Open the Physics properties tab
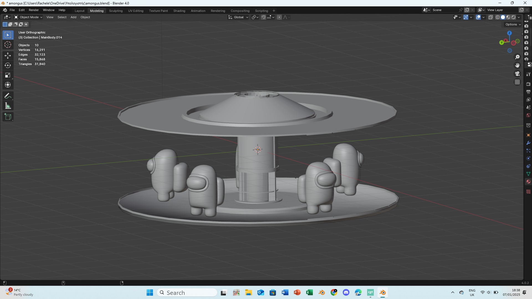The width and height of the screenshot is (532, 299). coord(528,158)
